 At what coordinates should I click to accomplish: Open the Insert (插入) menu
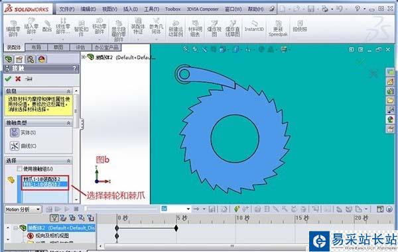click(x=131, y=9)
